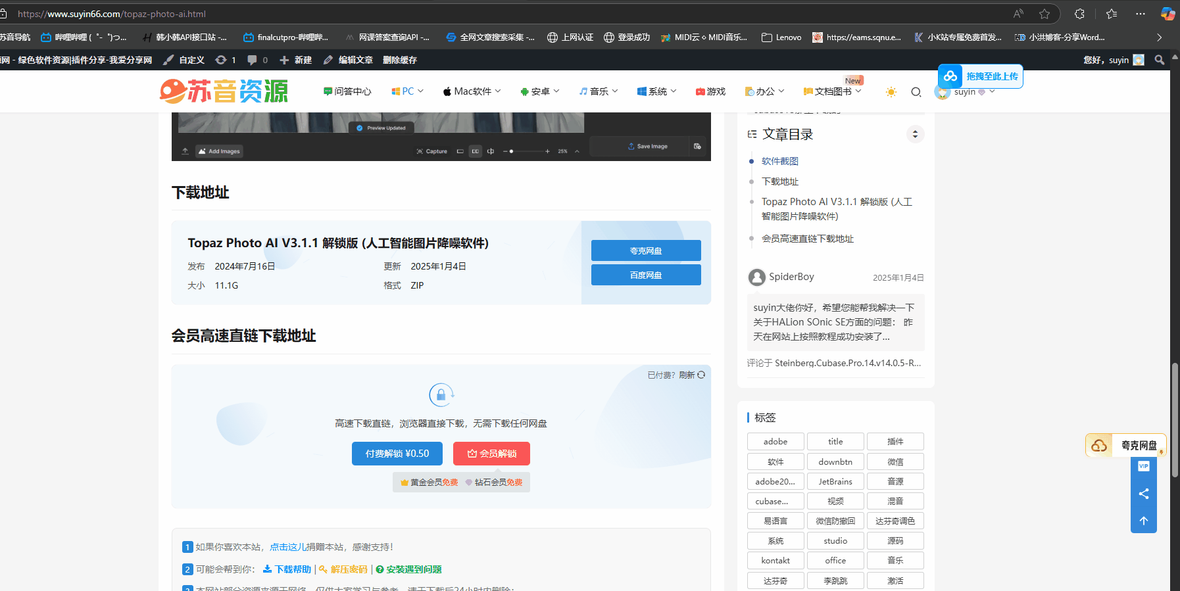This screenshot has width=1180, height=591.
Task: Click the office tag
Action: coord(835,560)
